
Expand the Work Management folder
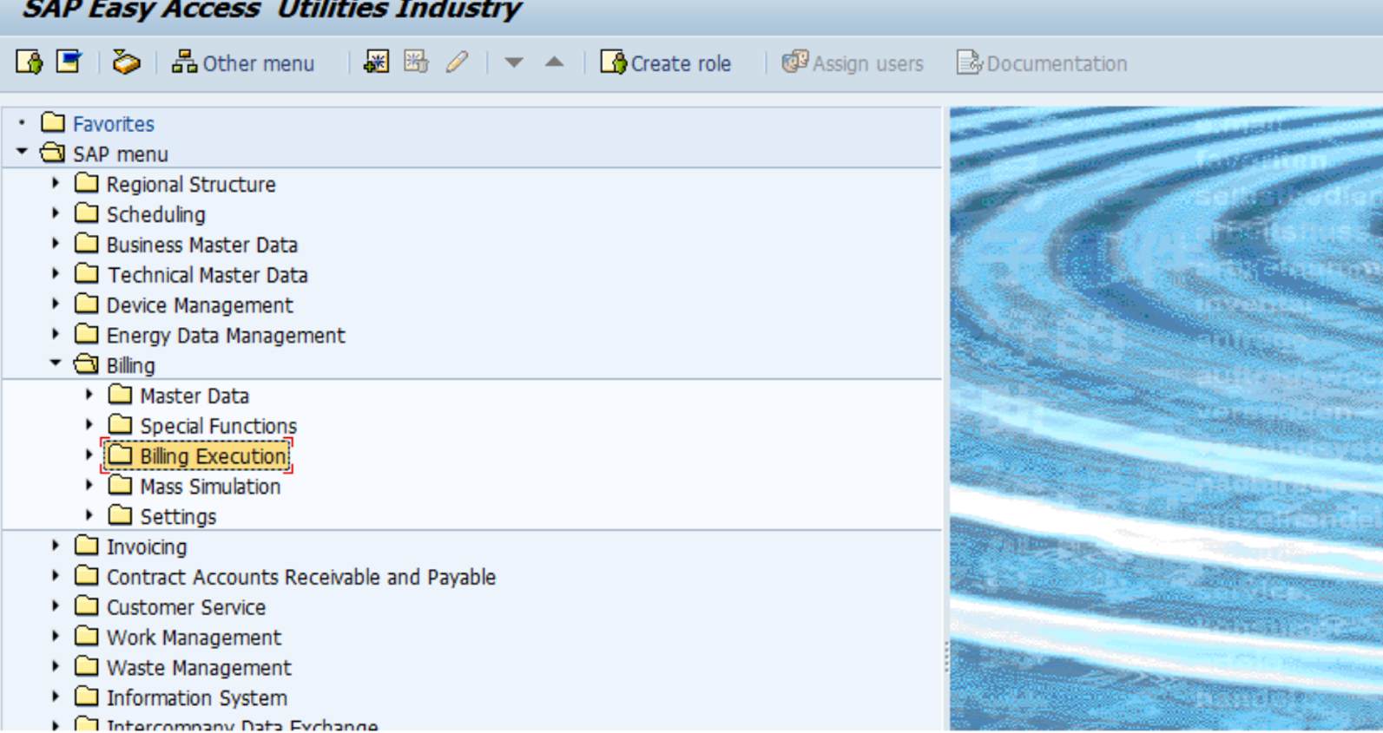[56, 636]
